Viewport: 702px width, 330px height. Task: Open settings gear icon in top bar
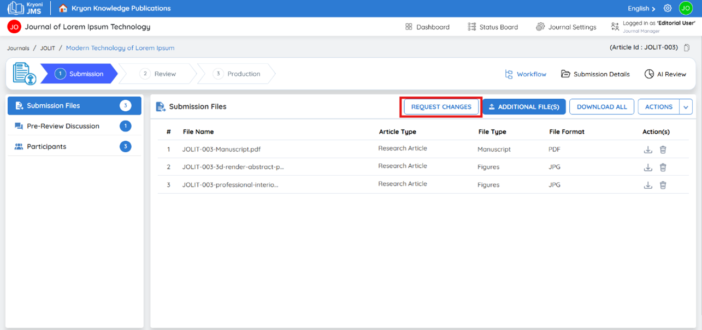tap(668, 8)
